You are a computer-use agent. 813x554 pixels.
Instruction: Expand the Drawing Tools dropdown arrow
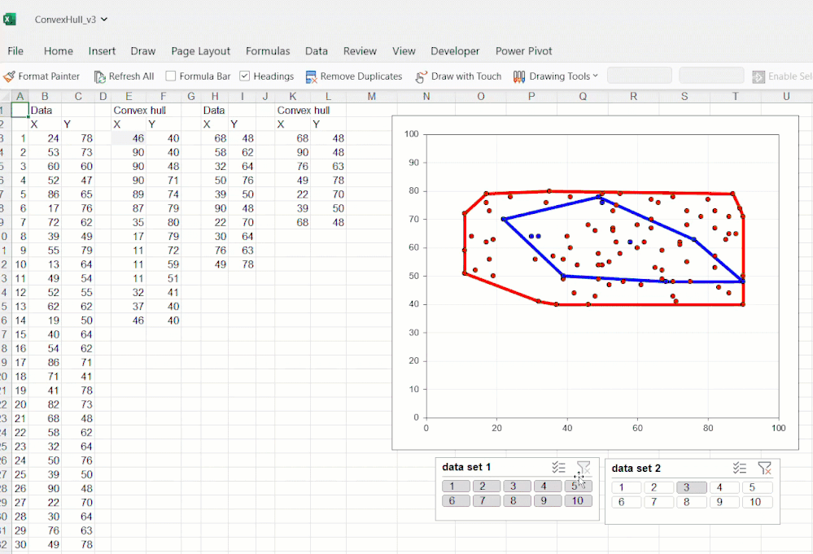(x=595, y=76)
